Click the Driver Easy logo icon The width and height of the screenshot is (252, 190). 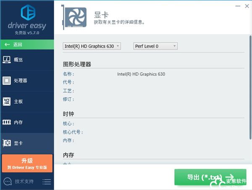click(28, 12)
